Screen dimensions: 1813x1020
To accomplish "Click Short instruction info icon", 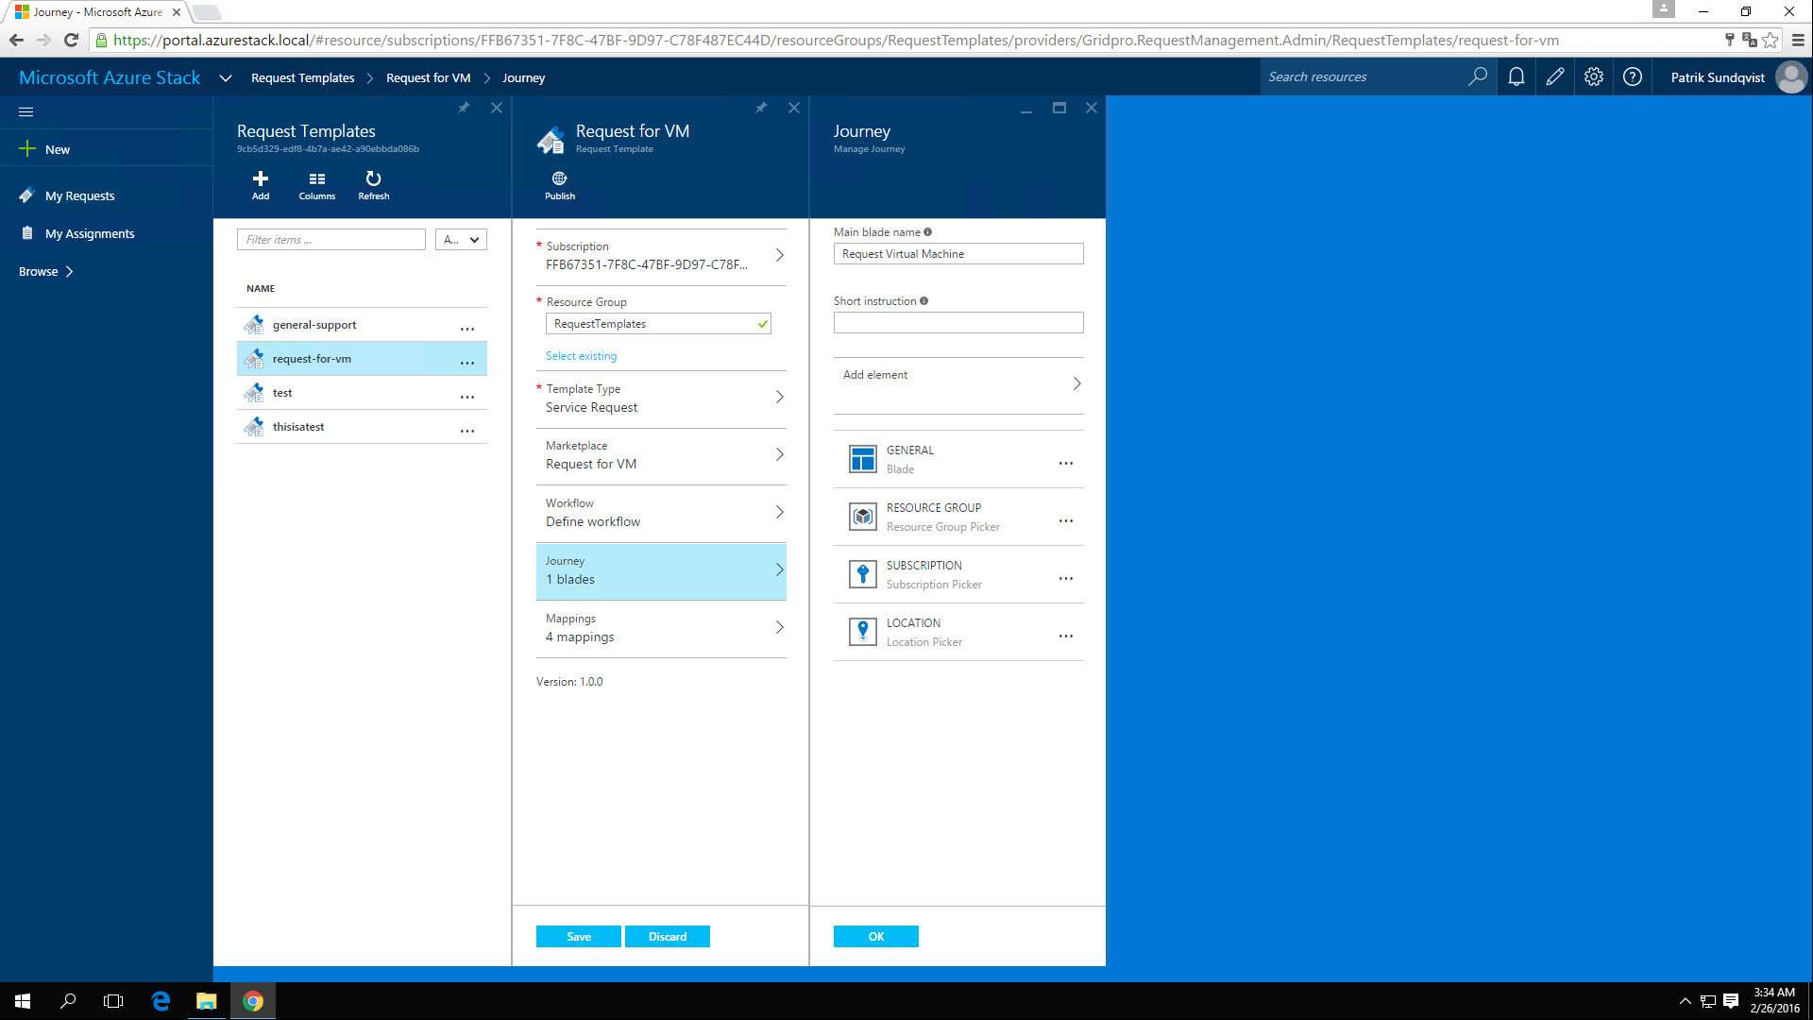I will pyautogui.click(x=923, y=301).
